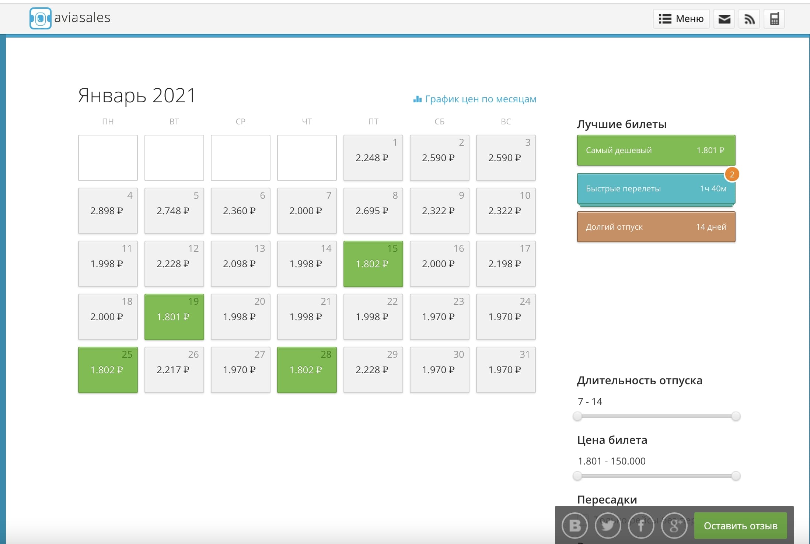Click right handle of vacation duration slider
Viewport: 810px width, 544px height.
pyautogui.click(x=736, y=416)
